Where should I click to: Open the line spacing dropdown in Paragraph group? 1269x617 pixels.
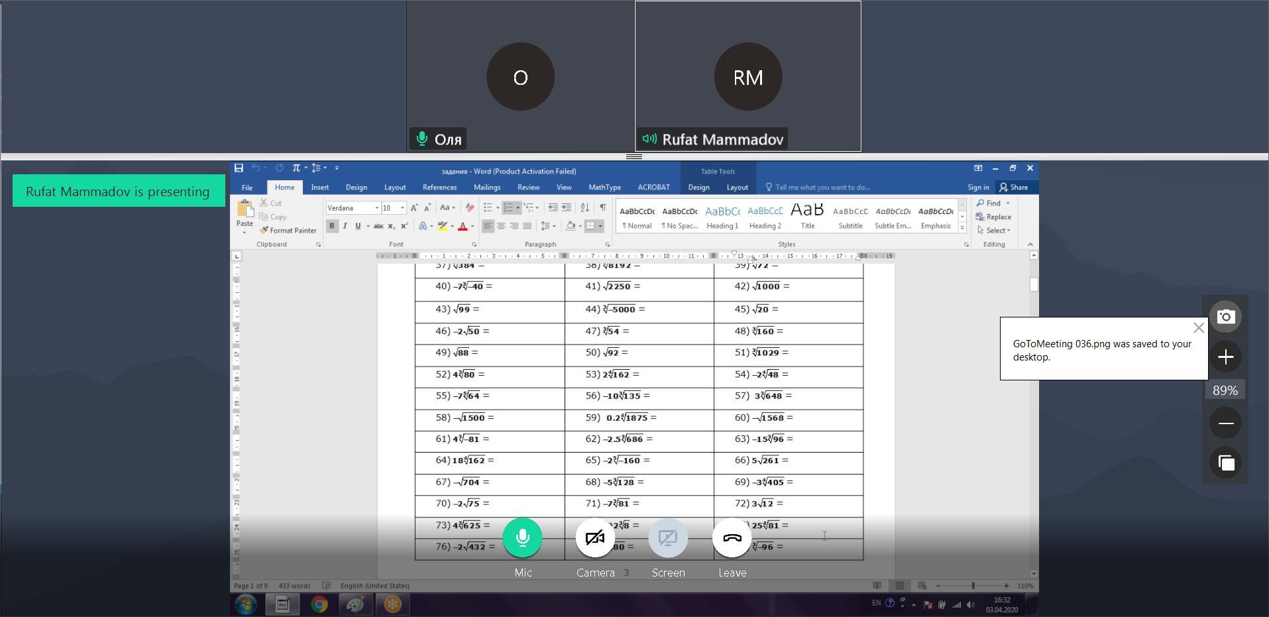click(549, 226)
